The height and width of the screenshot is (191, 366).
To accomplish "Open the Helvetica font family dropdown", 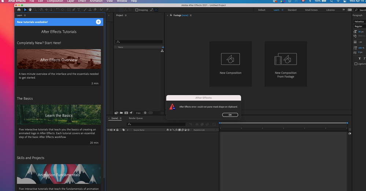I will [x=360, y=22].
